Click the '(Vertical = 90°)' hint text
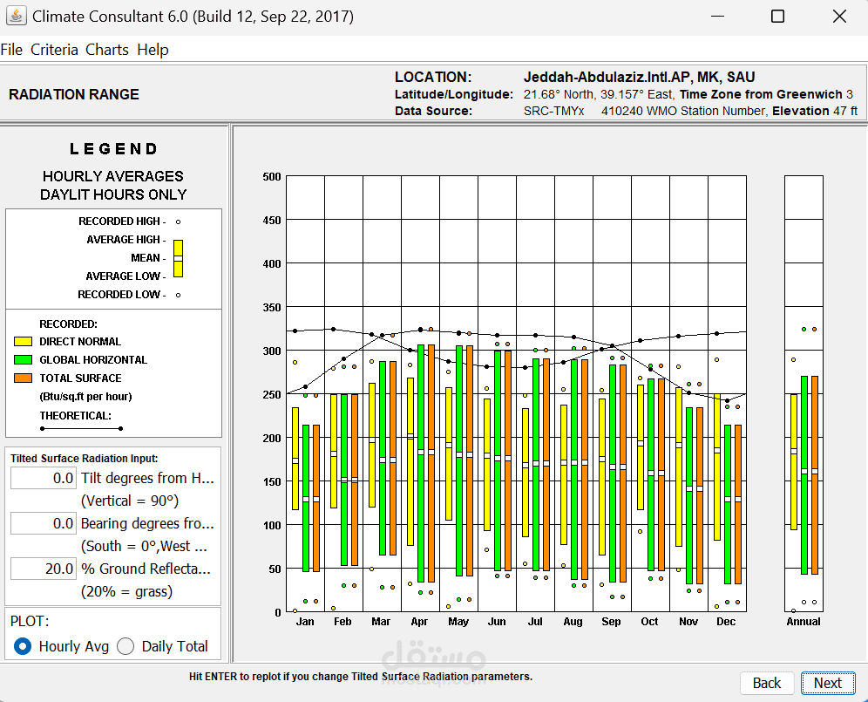 click(130, 501)
